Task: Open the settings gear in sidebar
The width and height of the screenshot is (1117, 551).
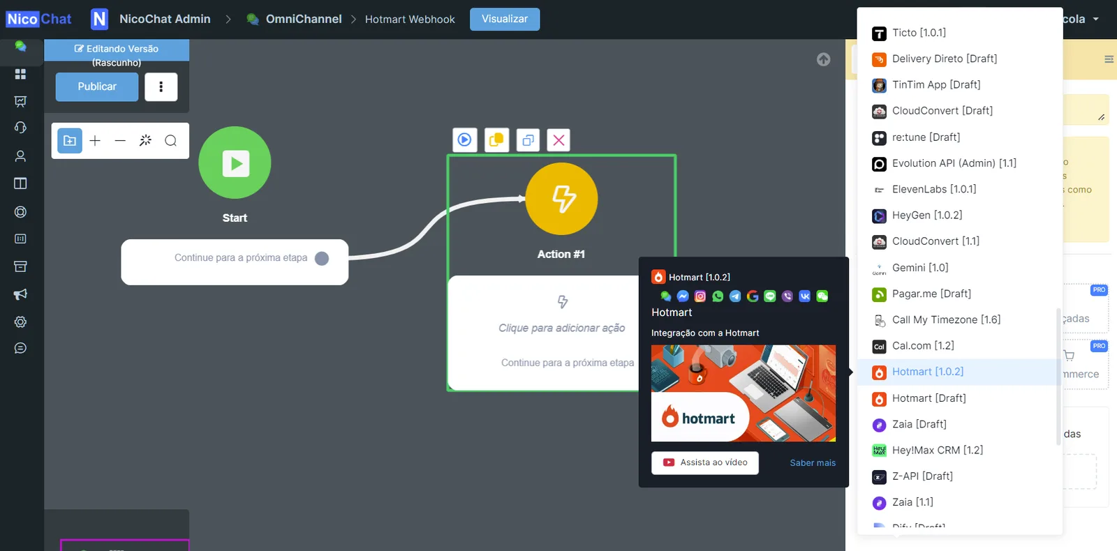Action: 20,322
